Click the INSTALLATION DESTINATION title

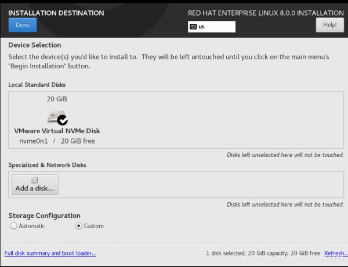tap(56, 13)
